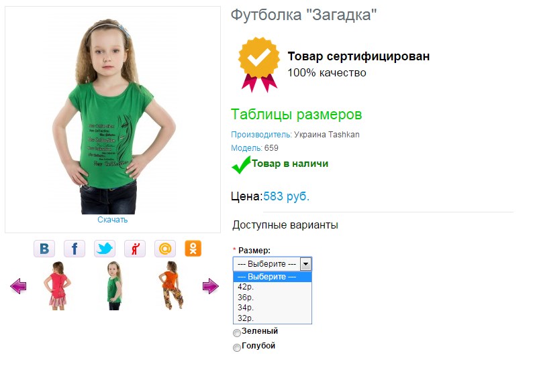533x384 pixels.
Task: Open the Производитель link
Action: pos(261,135)
